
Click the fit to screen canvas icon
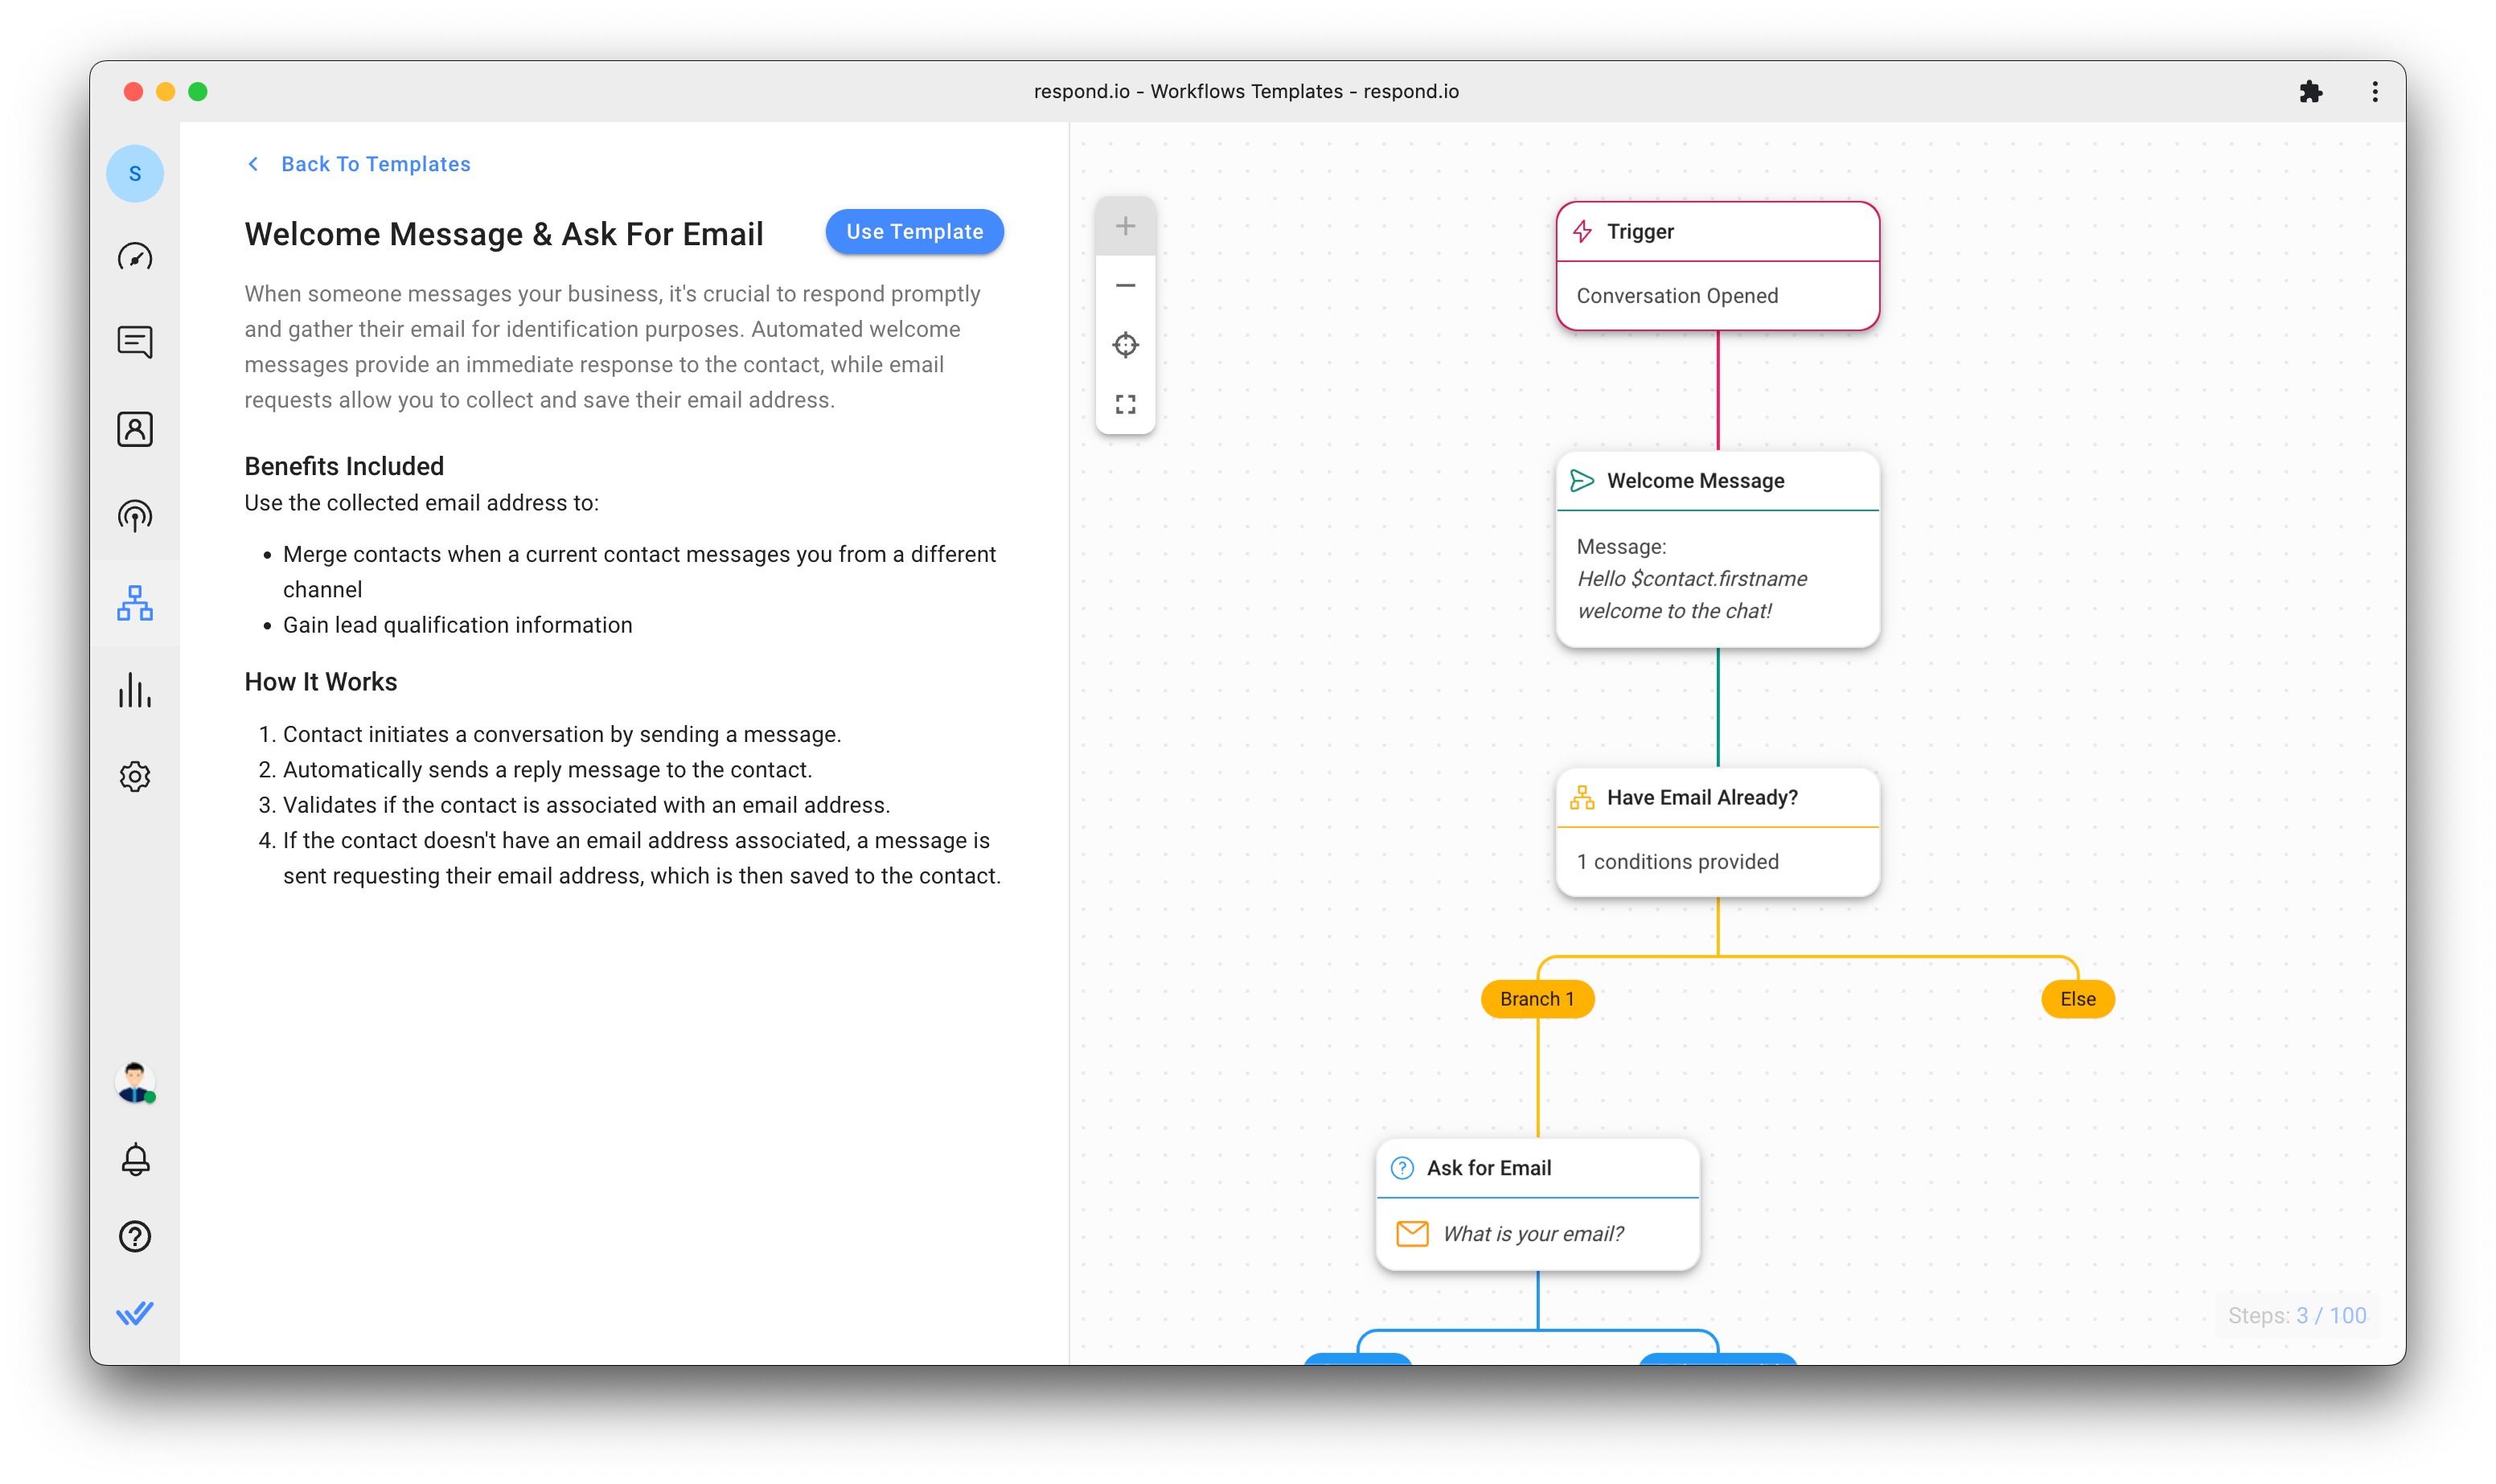(1125, 404)
